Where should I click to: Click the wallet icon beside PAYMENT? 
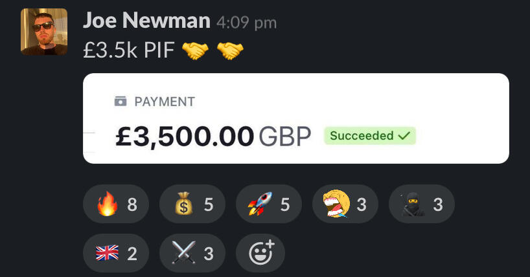[x=121, y=101]
